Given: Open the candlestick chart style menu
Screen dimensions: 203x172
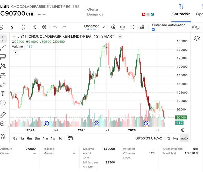Looking at the screenshot, I should pos(23,27).
